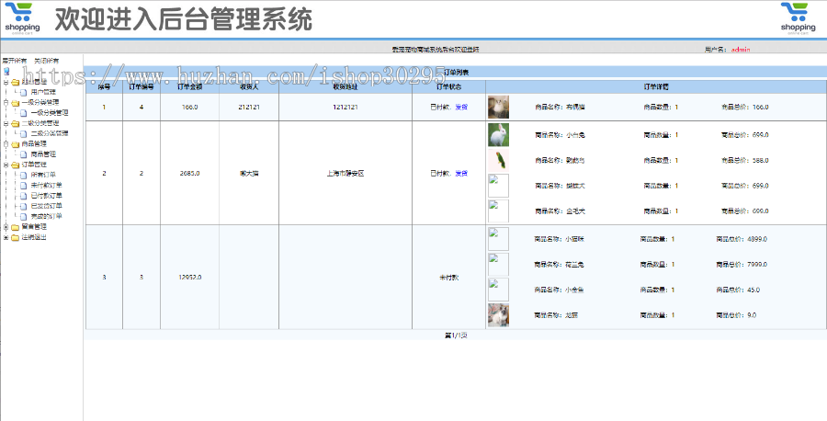Click the shopping cart logo at top left

pyautogui.click(x=22, y=17)
